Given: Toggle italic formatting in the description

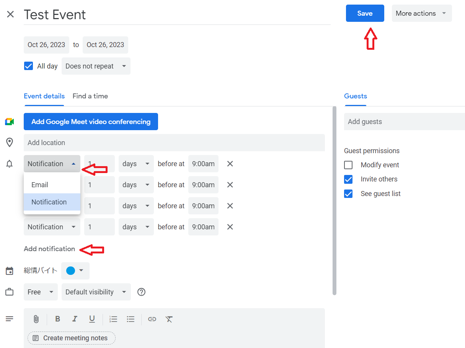Looking at the screenshot, I should click(x=75, y=319).
